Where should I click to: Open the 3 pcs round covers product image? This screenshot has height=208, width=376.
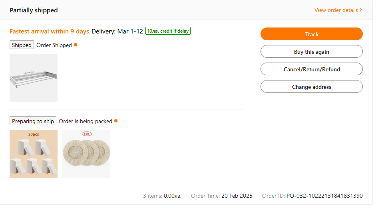click(86, 154)
